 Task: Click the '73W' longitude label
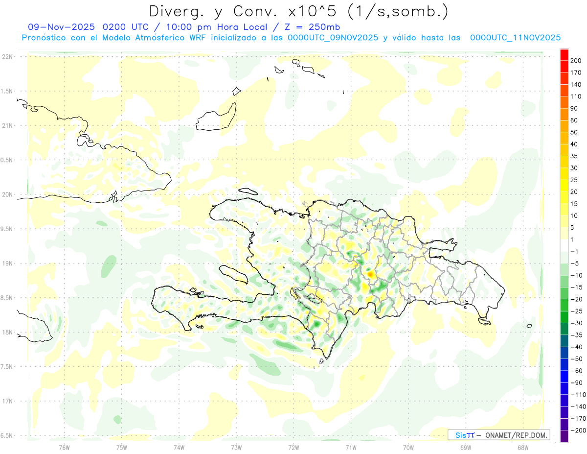coord(236,447)
